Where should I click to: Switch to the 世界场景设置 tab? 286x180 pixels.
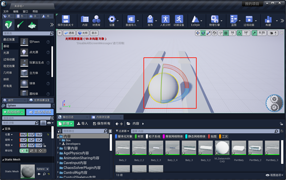pyautogui.click(x=41, y=100)
